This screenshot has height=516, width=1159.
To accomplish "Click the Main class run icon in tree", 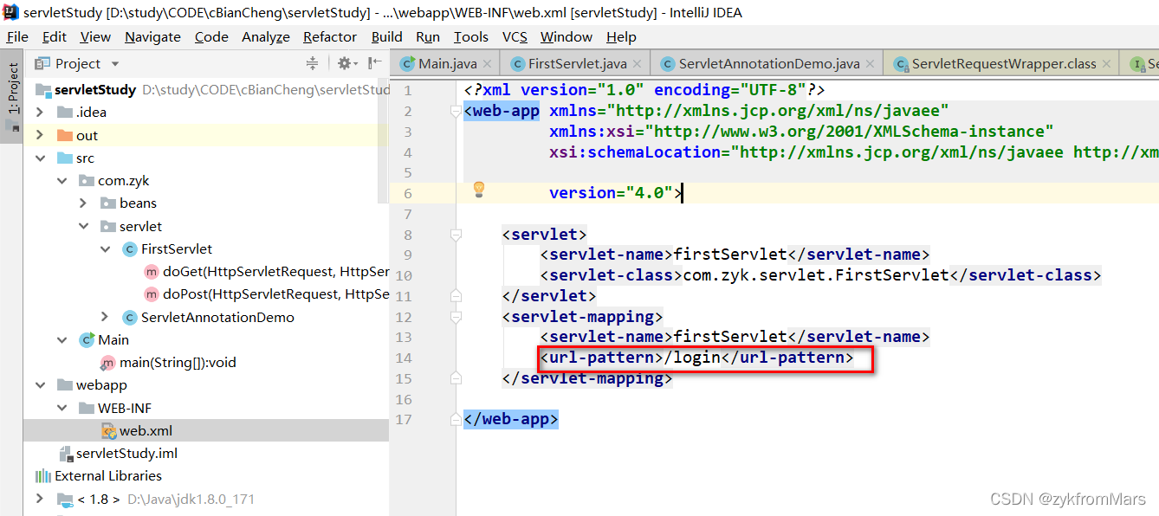I will click(x=87, y=339).
